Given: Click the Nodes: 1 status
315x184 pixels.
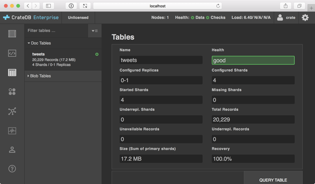Looking at the screenshot, I should [x=160, y=17].
